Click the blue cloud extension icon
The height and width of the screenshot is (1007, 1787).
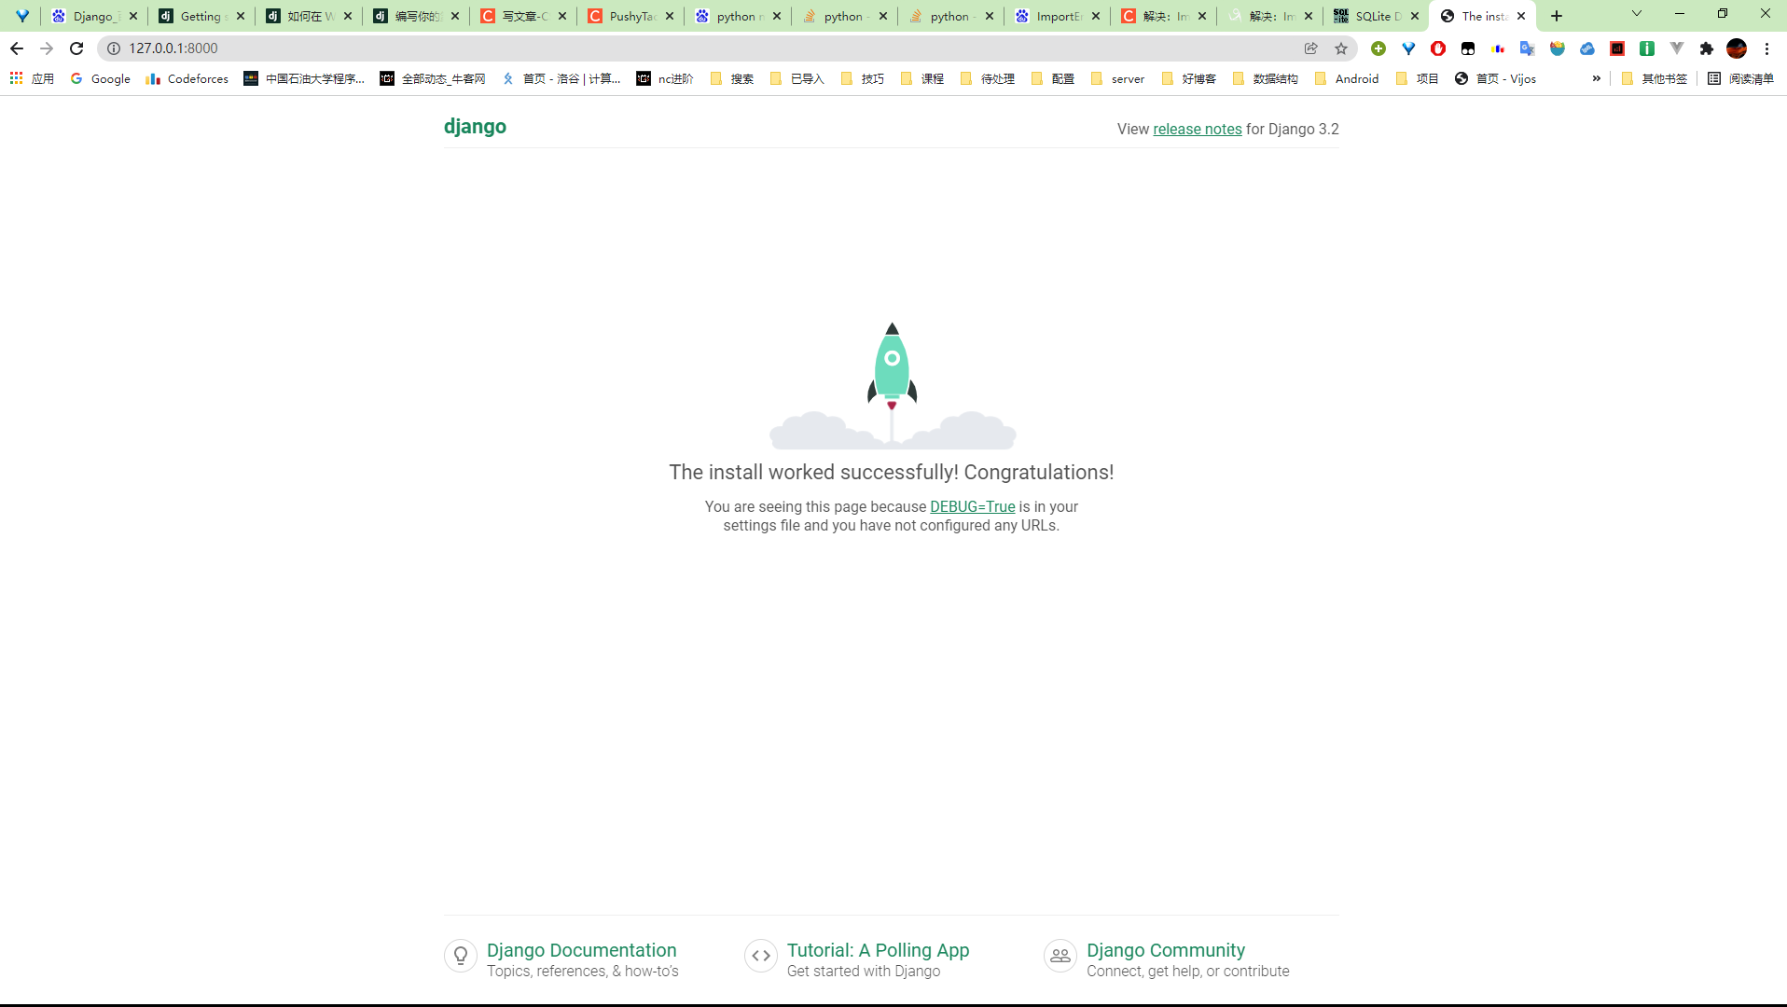click(1587, 48)
